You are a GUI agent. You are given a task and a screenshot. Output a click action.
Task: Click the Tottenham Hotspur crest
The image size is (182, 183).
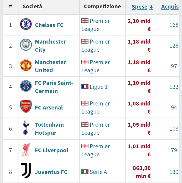coord(26,128)
